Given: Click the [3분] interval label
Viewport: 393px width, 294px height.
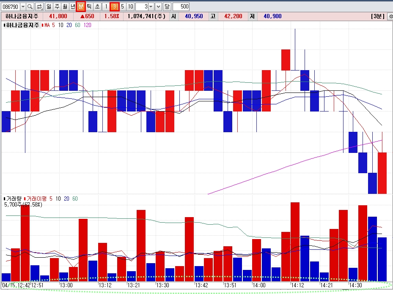Looking at the screenshot, I should click(x=378, y=16).
